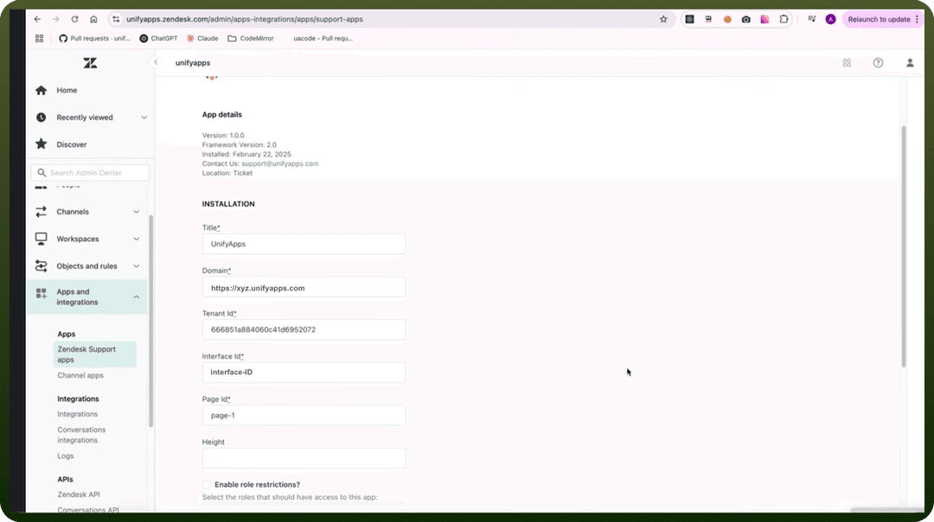
Task: Click the Tenant Id input field
Action: pyautogui.click(x=304, y=330)
